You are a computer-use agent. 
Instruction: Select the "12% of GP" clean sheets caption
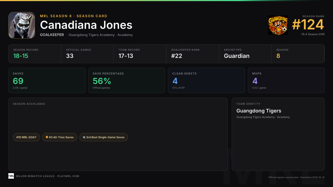[x=178, y=88]
